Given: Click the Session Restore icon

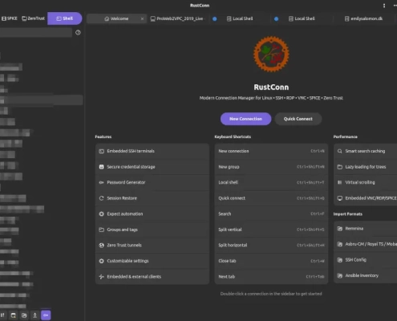Looking at the screenshot, I should [101, 198].
